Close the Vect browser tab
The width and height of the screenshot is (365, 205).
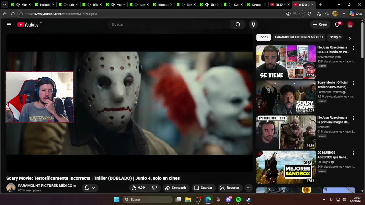click(x=30, y=5)
